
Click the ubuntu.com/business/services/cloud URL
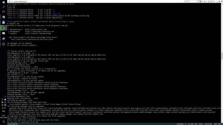pyautogui.click(x=32, y=39)
